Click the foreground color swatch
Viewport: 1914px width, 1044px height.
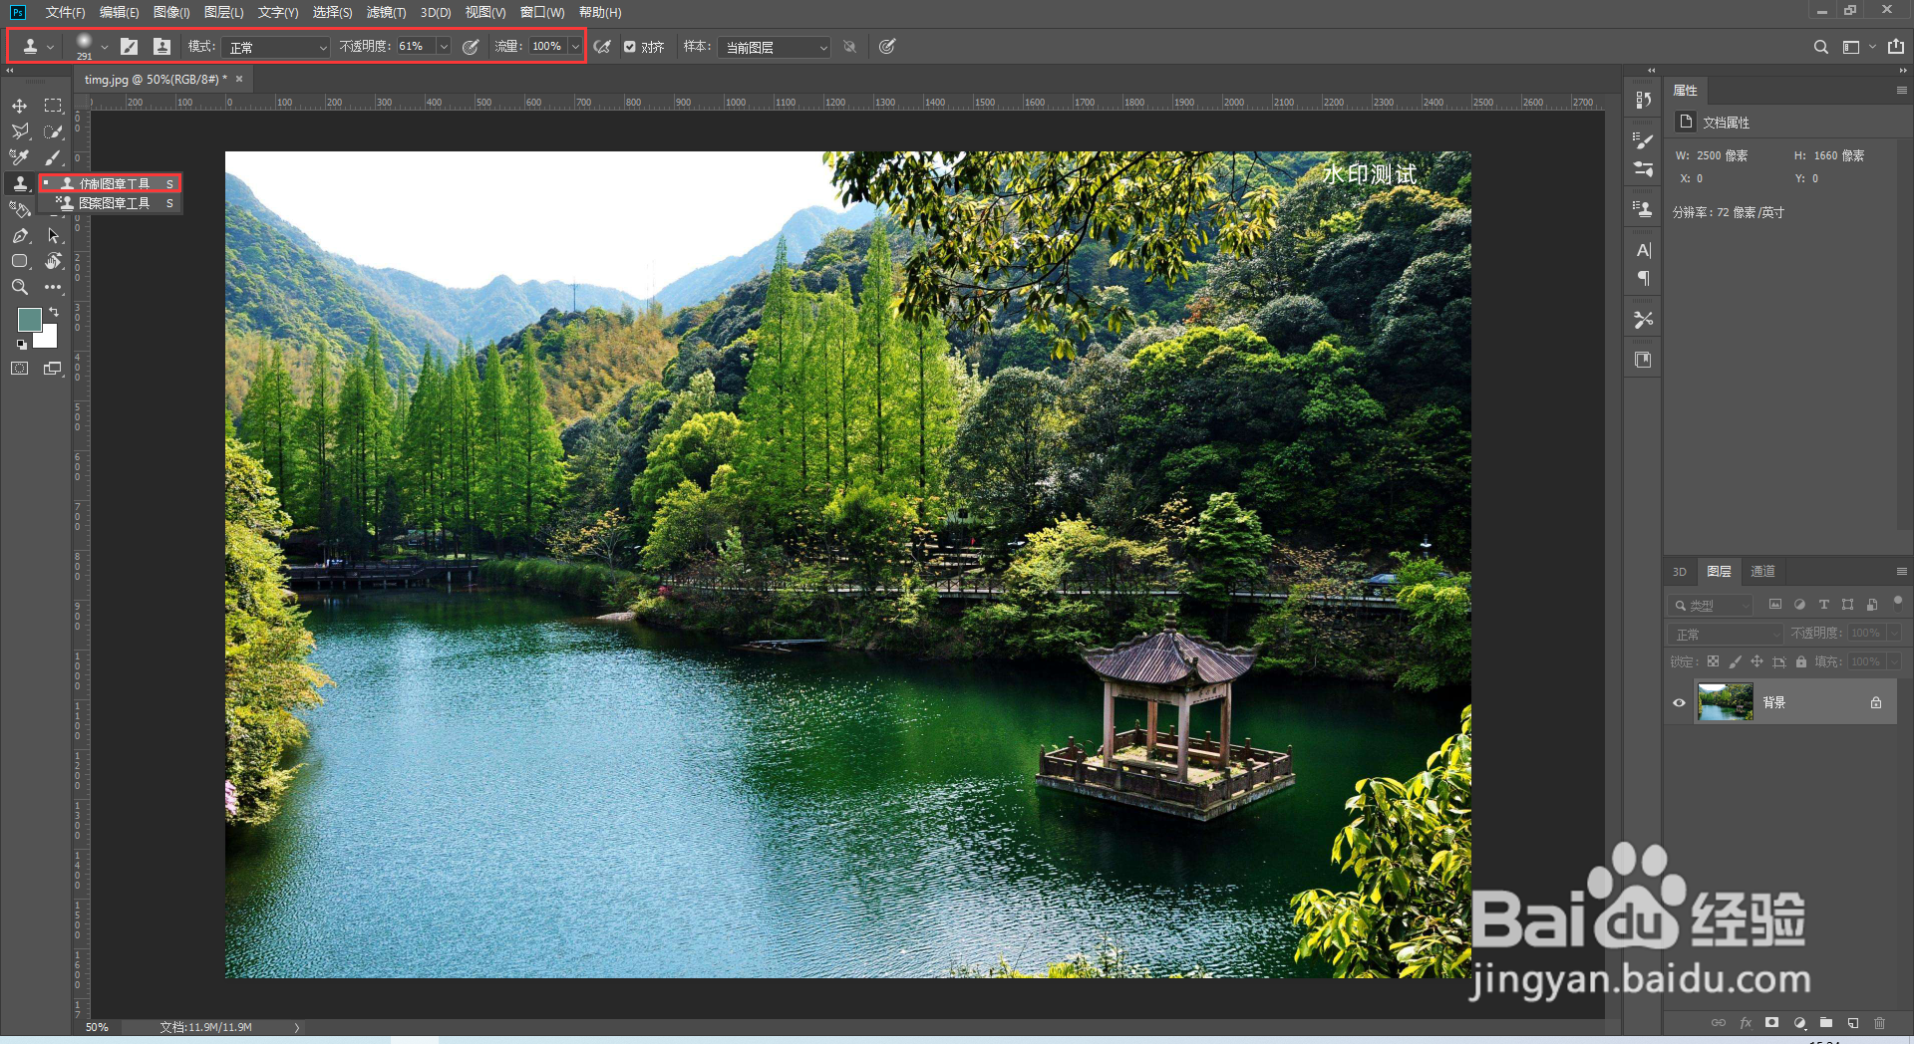pyautogui.click(x=29, y=319)
